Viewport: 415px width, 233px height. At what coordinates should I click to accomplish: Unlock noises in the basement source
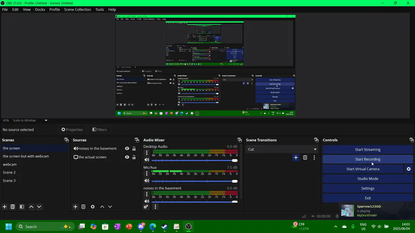(134, 148)
